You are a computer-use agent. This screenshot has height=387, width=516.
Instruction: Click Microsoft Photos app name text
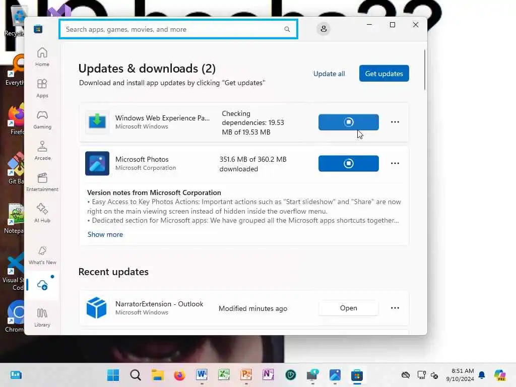[142, 159]
